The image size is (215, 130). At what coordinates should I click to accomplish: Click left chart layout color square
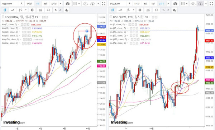pos(75,4)
